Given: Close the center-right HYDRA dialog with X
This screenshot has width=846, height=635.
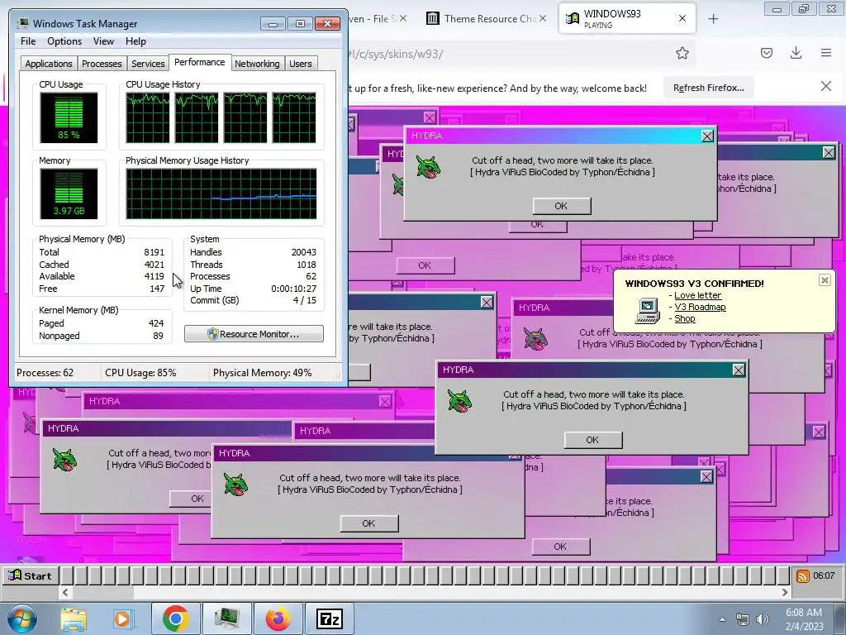Looking at the screenshot, I should point(739,370).
